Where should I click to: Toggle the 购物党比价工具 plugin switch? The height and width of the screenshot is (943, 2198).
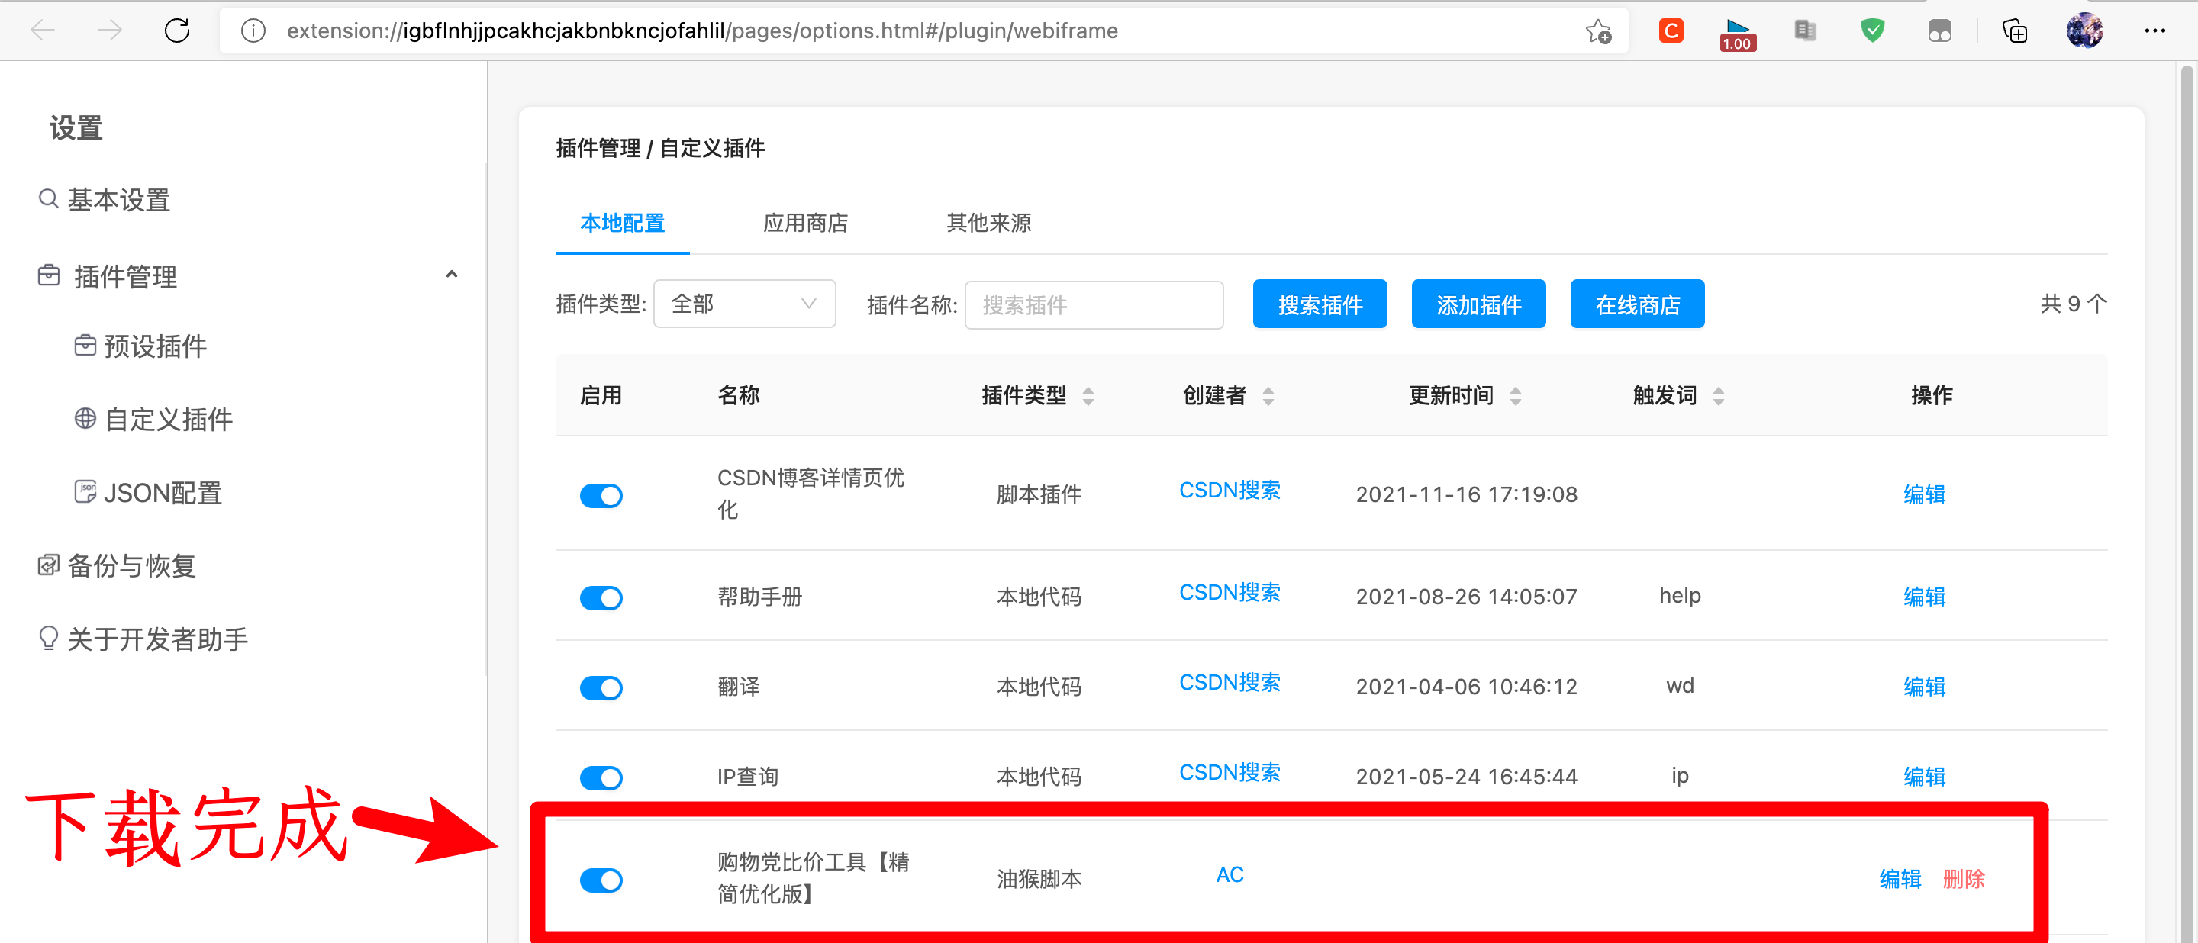(x=601, y=880)
